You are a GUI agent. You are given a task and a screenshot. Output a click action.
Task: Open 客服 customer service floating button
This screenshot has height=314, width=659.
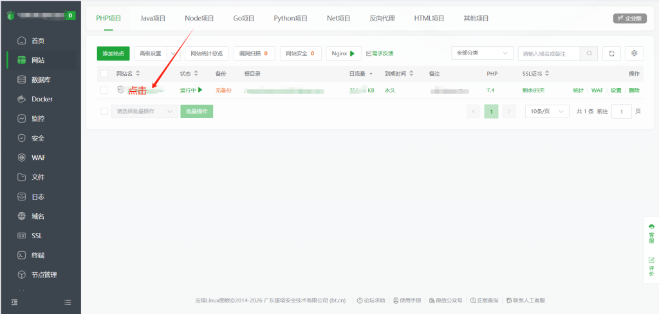point(651,234)
